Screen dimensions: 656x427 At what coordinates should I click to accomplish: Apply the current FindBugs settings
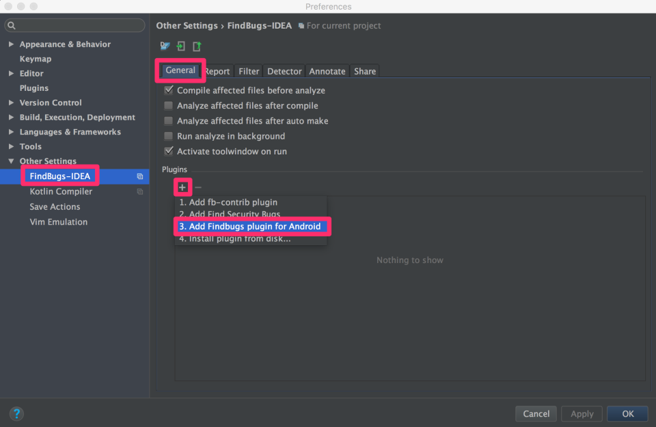coord(582,413)
